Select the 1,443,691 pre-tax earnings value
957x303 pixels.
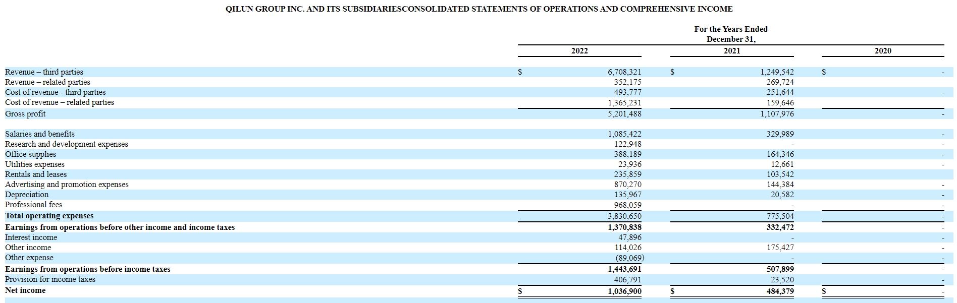point(624,269)
